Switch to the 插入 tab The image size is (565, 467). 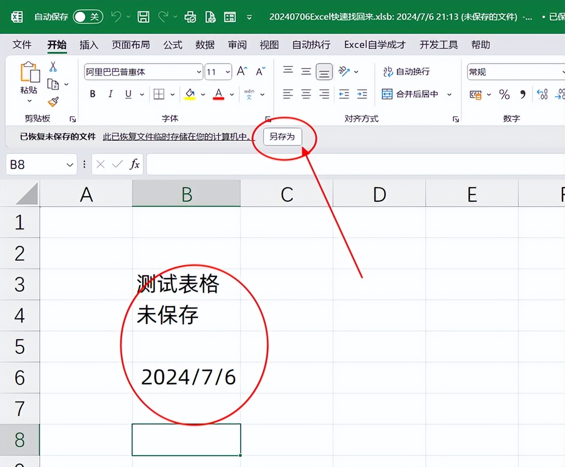(x=89, y=45)
